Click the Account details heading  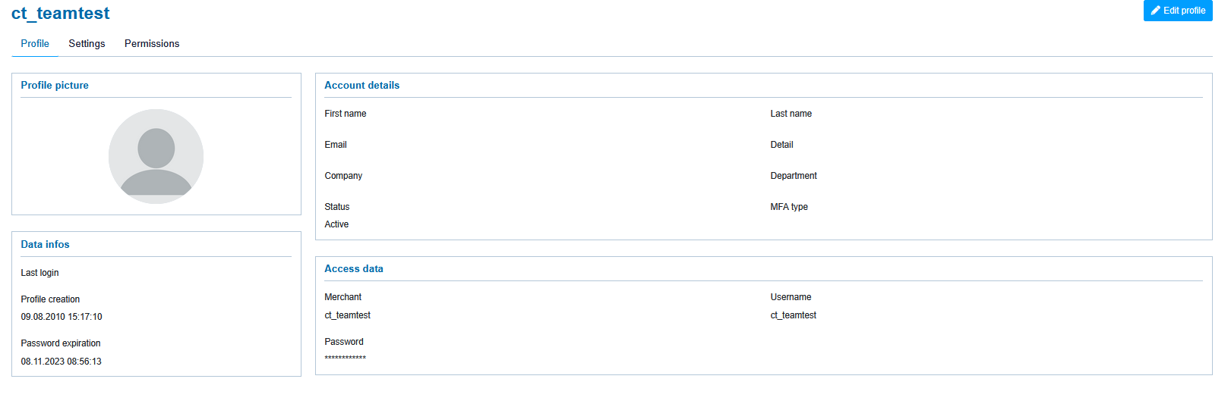click(x=361, y=86)
